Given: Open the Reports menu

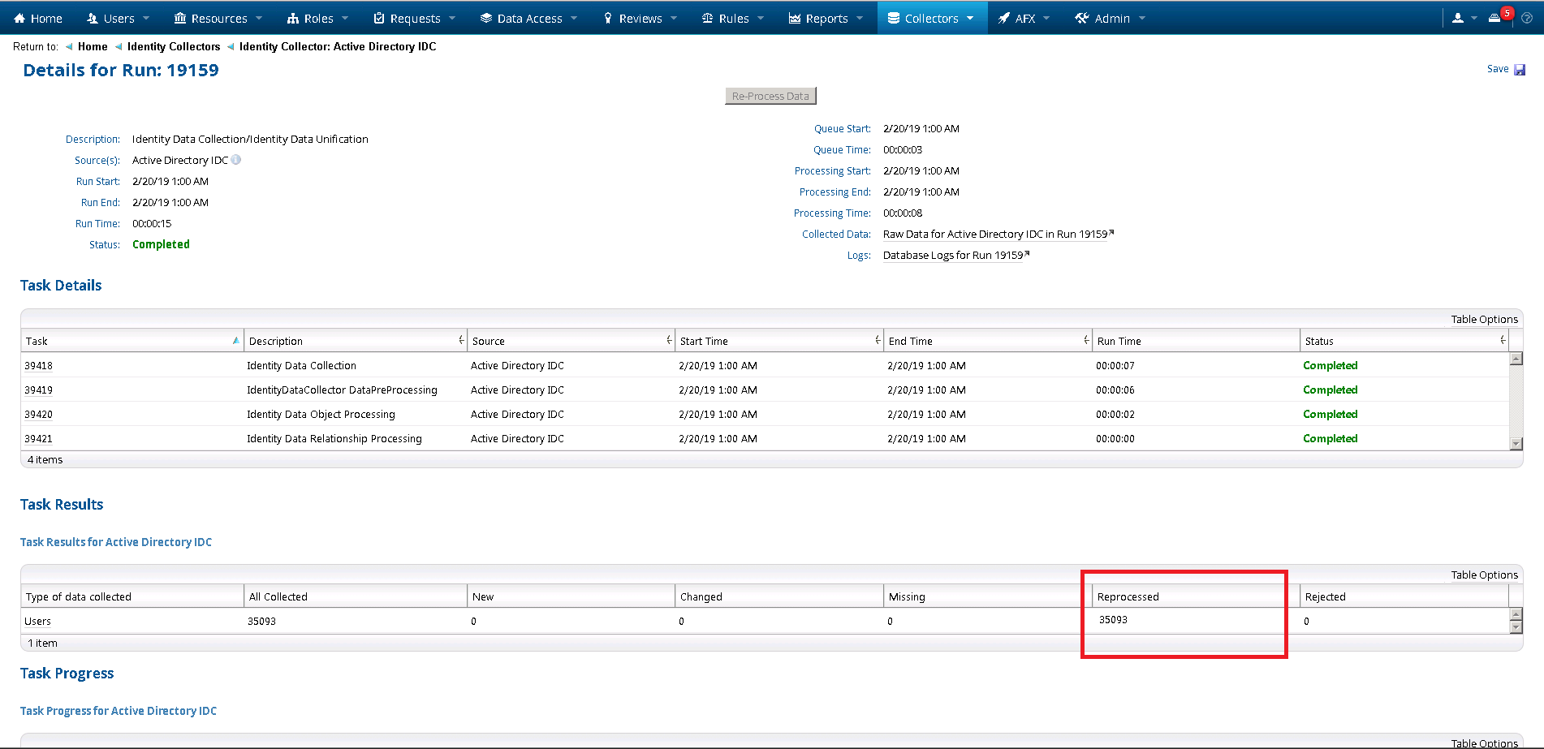Looking at the screenshot, I should click(x=826, y=18).
